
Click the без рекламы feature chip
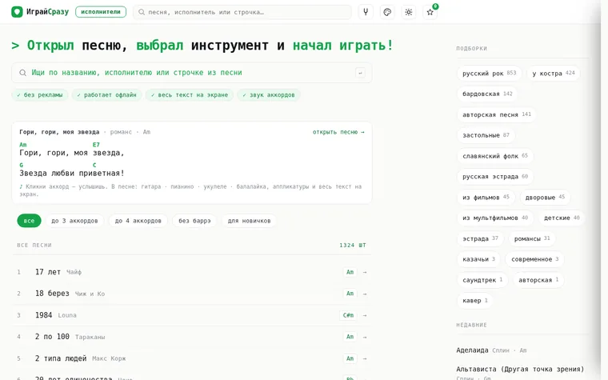(40, 95)
